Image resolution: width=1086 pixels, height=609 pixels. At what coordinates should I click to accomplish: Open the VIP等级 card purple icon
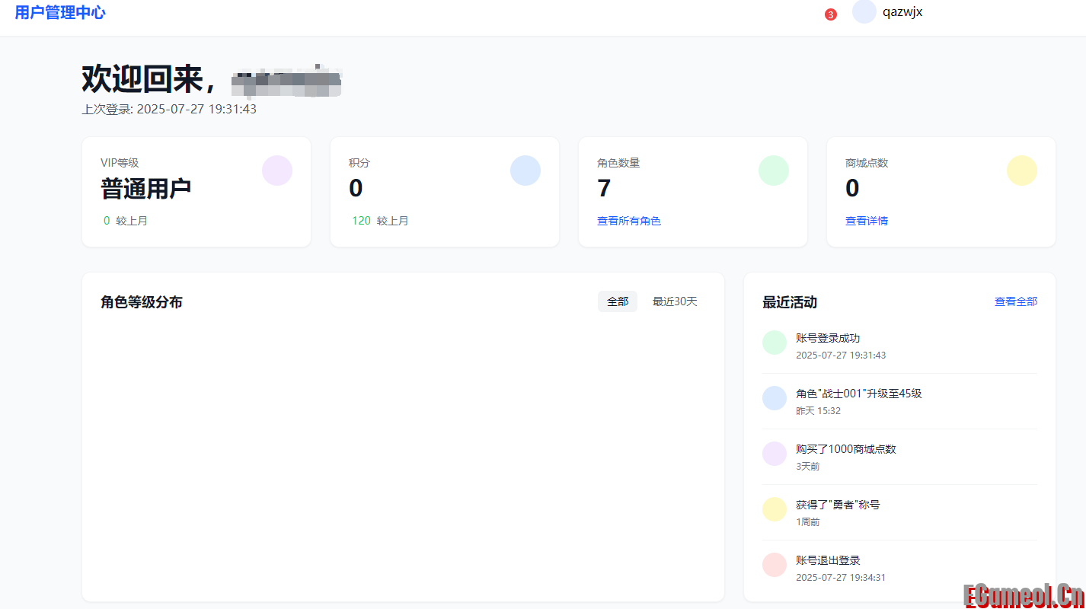coord(276,171)
